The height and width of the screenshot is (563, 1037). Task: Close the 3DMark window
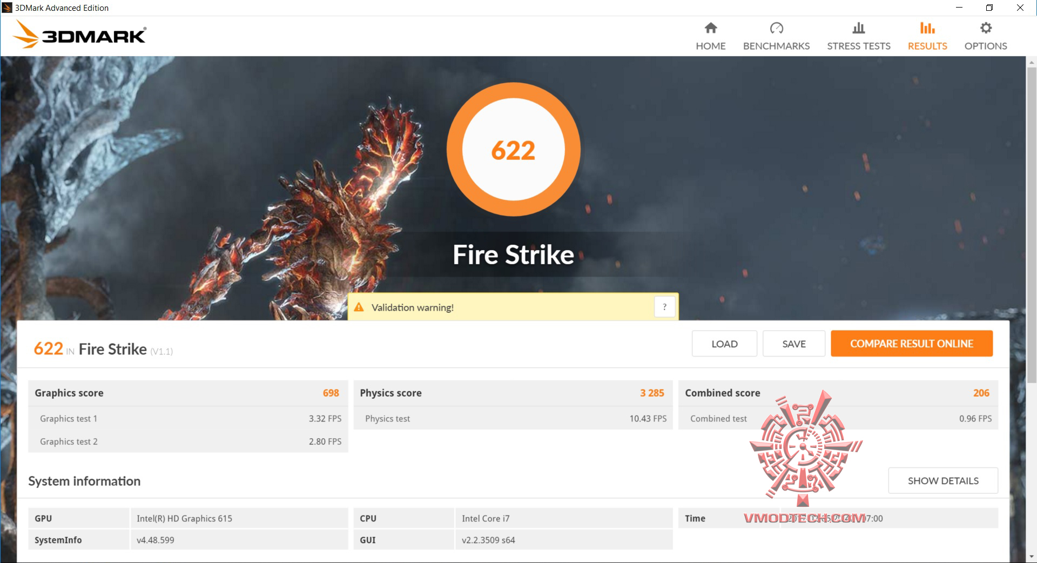tap(1020, 8)
